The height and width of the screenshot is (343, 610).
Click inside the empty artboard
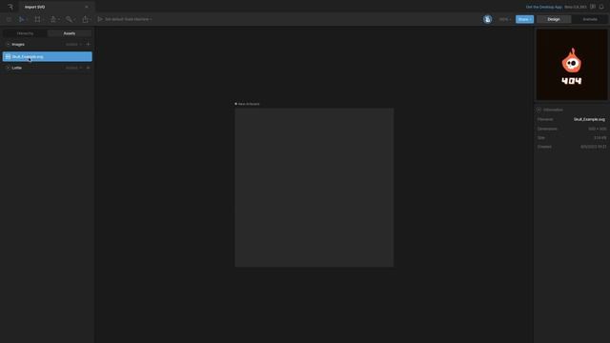click(314, 188)
